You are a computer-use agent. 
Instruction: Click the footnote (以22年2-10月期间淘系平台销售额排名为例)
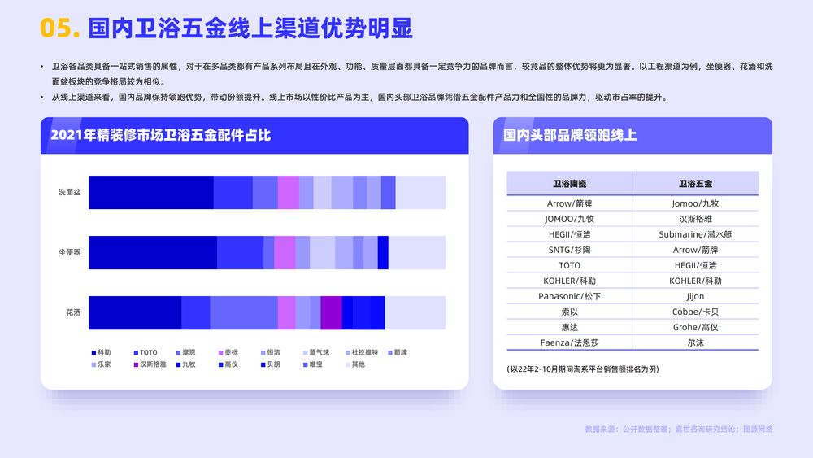[583, 369]
